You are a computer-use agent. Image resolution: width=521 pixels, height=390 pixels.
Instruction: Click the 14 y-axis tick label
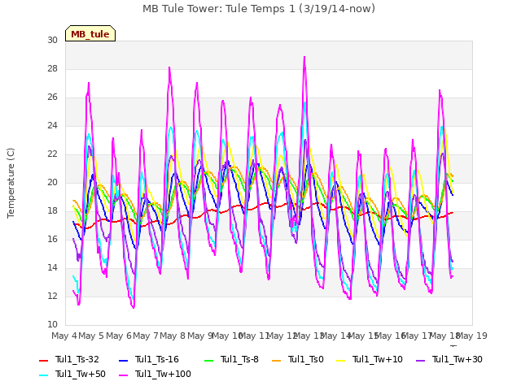(x=52, y=267)
